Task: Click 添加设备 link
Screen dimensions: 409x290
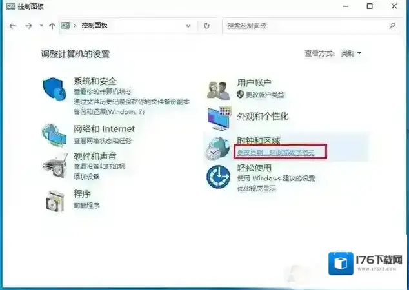Action: 86,177
